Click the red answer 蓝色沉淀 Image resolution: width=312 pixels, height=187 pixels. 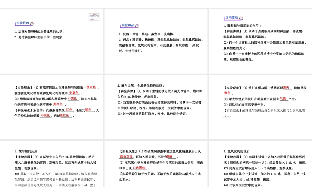(x=126, y=156)
